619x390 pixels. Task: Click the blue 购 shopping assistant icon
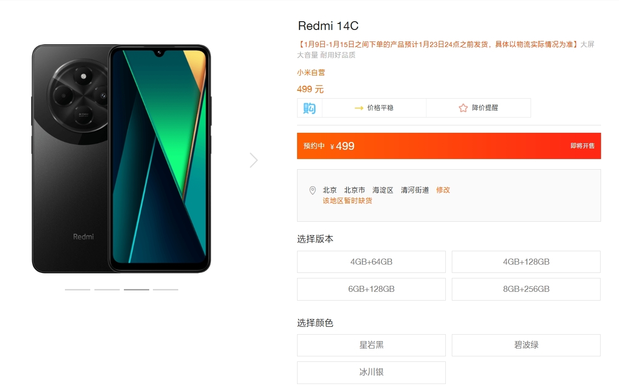(x=309, y=108)
